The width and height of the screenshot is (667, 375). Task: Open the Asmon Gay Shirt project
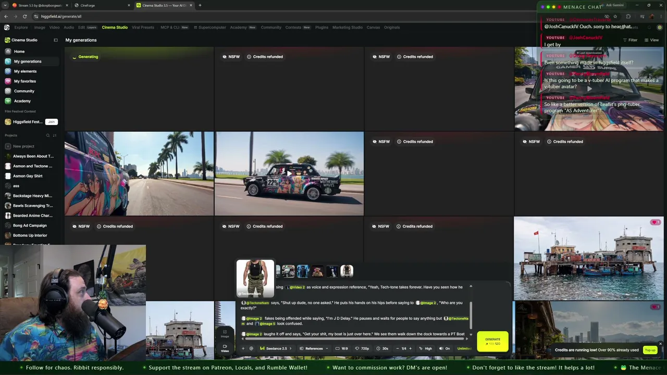click(x=28, y=176)
